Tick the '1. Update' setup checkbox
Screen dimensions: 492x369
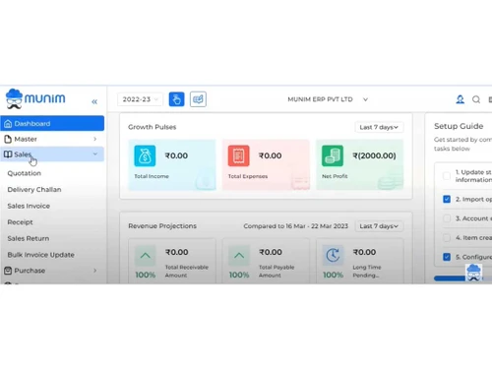click(x=447, y=176)
